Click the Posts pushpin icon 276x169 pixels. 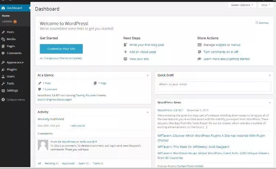(x=3, y=32)
